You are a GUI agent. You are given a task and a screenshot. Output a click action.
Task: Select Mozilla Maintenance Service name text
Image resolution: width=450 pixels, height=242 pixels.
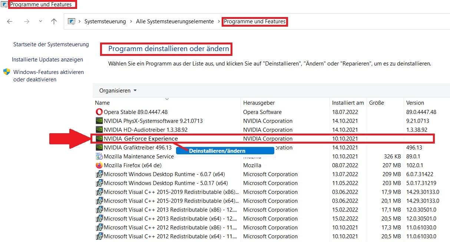(139, 156)
